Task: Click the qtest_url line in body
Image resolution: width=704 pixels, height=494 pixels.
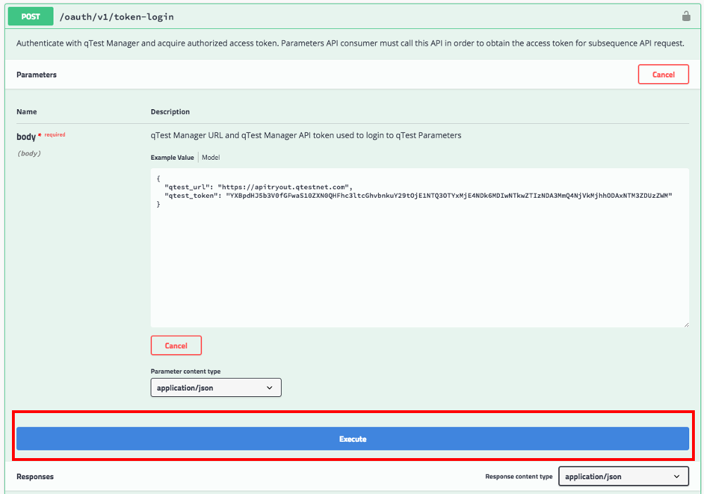Action: [258, 187]
